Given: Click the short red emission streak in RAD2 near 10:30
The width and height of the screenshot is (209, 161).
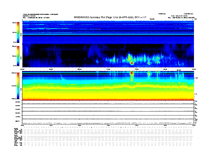Looking at the screenshot, I should (98, 29).
